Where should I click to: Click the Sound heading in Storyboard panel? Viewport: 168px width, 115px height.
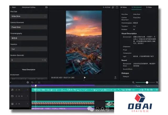tap(124, 60)
